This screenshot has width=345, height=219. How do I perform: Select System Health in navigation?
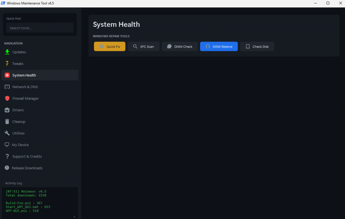tap(40, 75)
